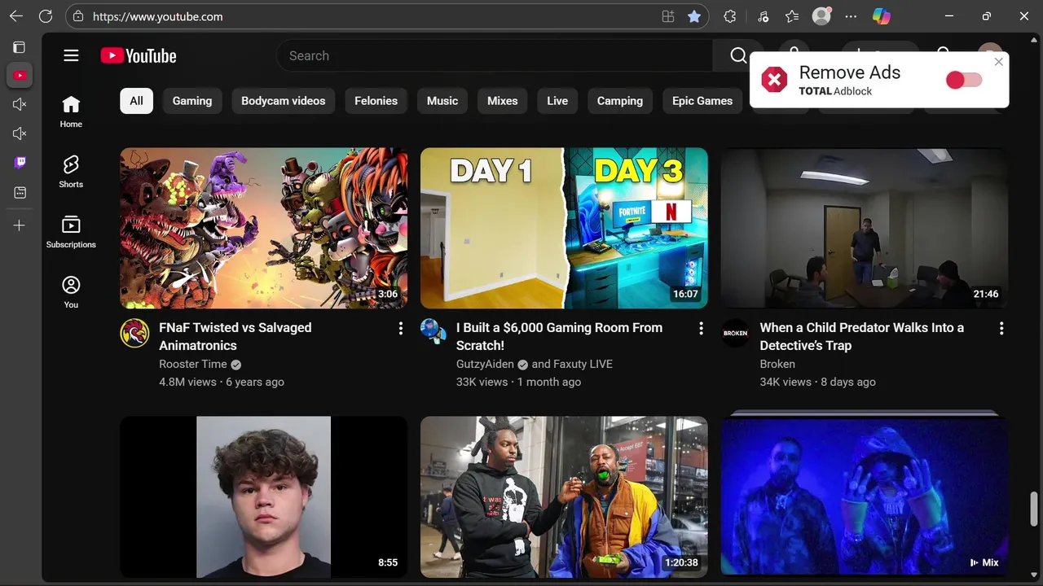Open the detective interrogation room thumbnail
1043x586 pixels.
pyautogui.click(x=865, y=228)
